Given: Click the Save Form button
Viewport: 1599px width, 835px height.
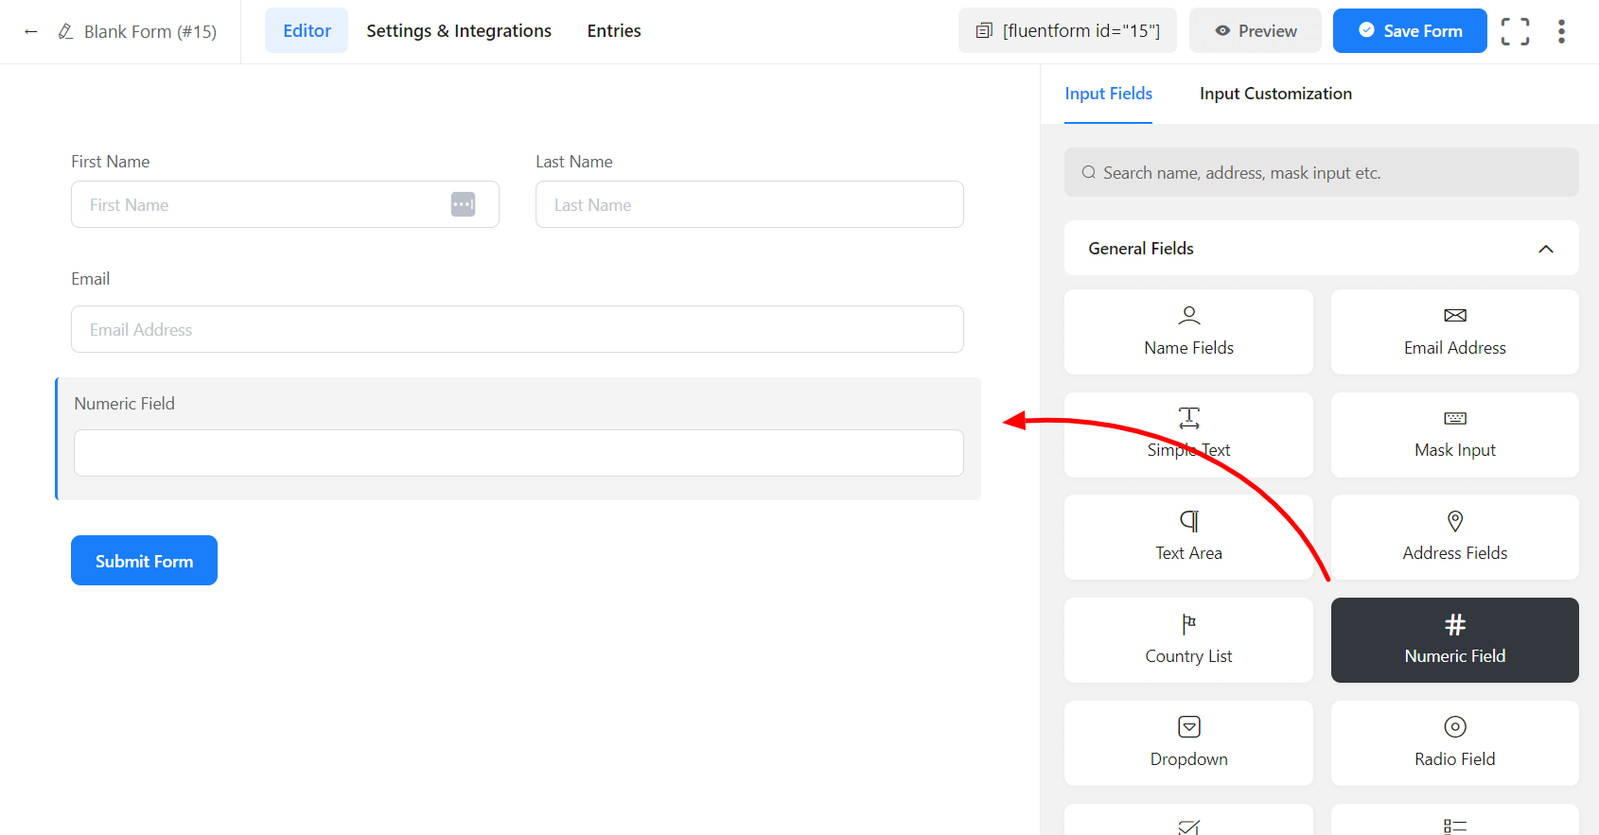Looking at the screenshot, I should click(1409, 31).
